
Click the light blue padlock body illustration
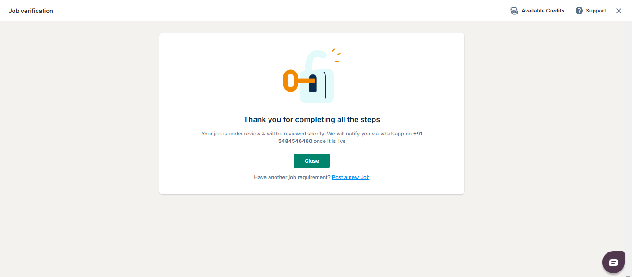point(317,86)
